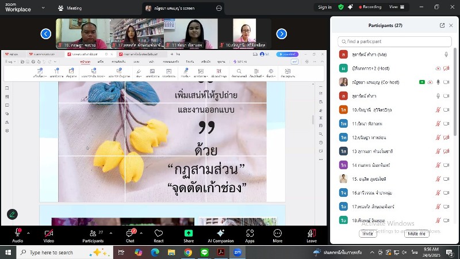Image resolution: width=460 pixels, height=259 pixels.
Task: Expand the caret next to Participants
Action: 111,233
